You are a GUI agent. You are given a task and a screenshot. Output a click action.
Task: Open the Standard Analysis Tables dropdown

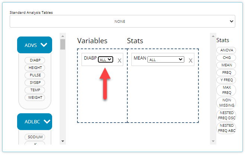122,21
